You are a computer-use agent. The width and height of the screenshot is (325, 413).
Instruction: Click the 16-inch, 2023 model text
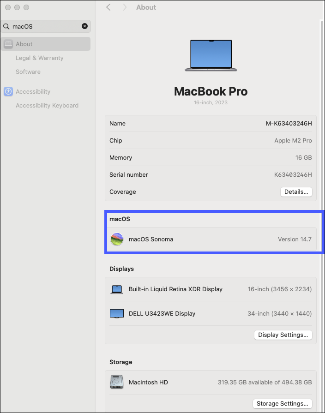[211, 102]
